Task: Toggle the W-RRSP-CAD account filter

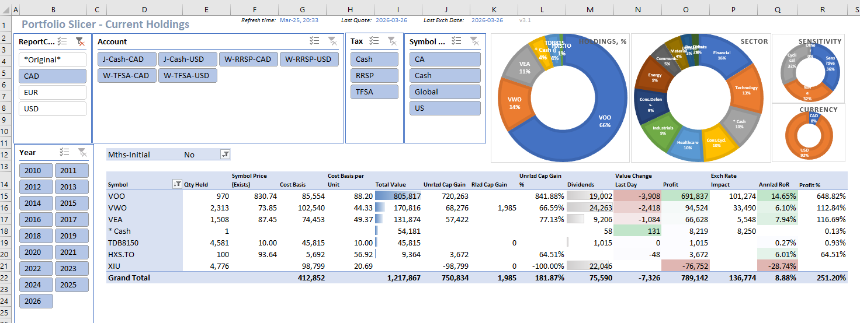Action: (248, 59)
